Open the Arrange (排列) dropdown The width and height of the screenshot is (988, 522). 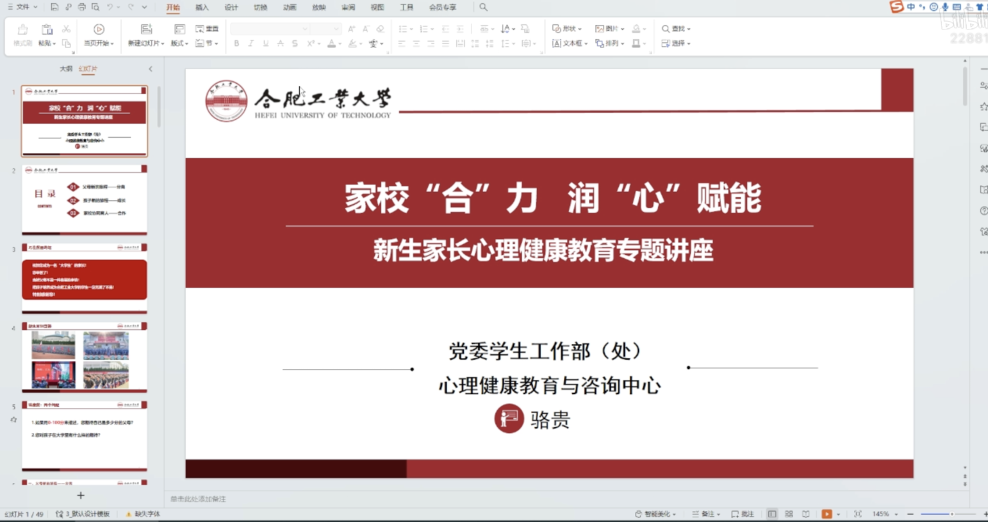pyautogui.click(x=610, y=44)
